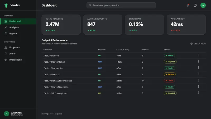
Task: Open the Last 24 hours time range selector
Action: tap(198, 44)
